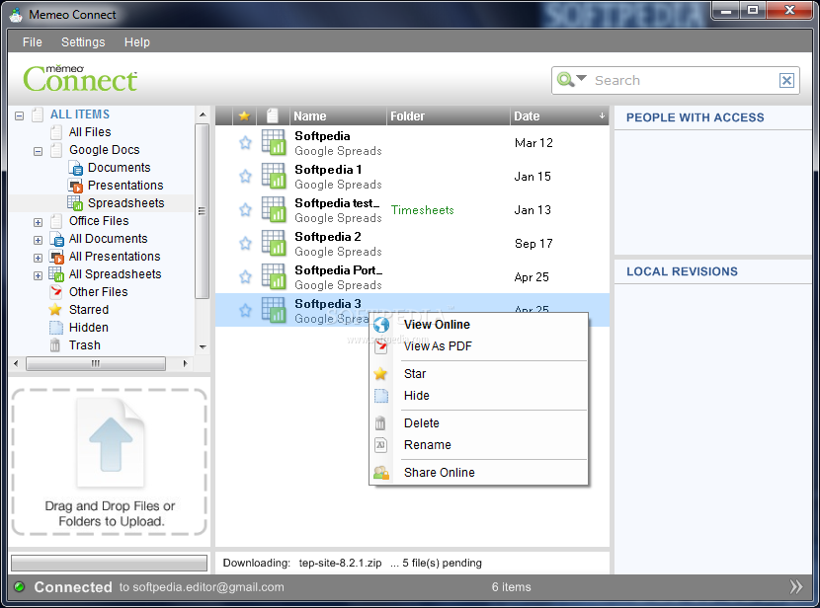Click spreadsheet icon of Softpedia 3 row
Screen dimensions: 820x608
click(274, 309)
